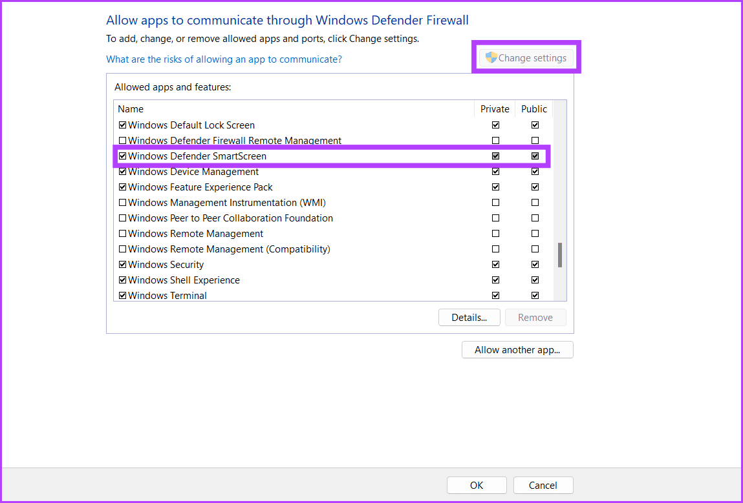
Task: Enable Windows Management Instrumentation (WMI) checkbox
Action: [x=123, y=203]
